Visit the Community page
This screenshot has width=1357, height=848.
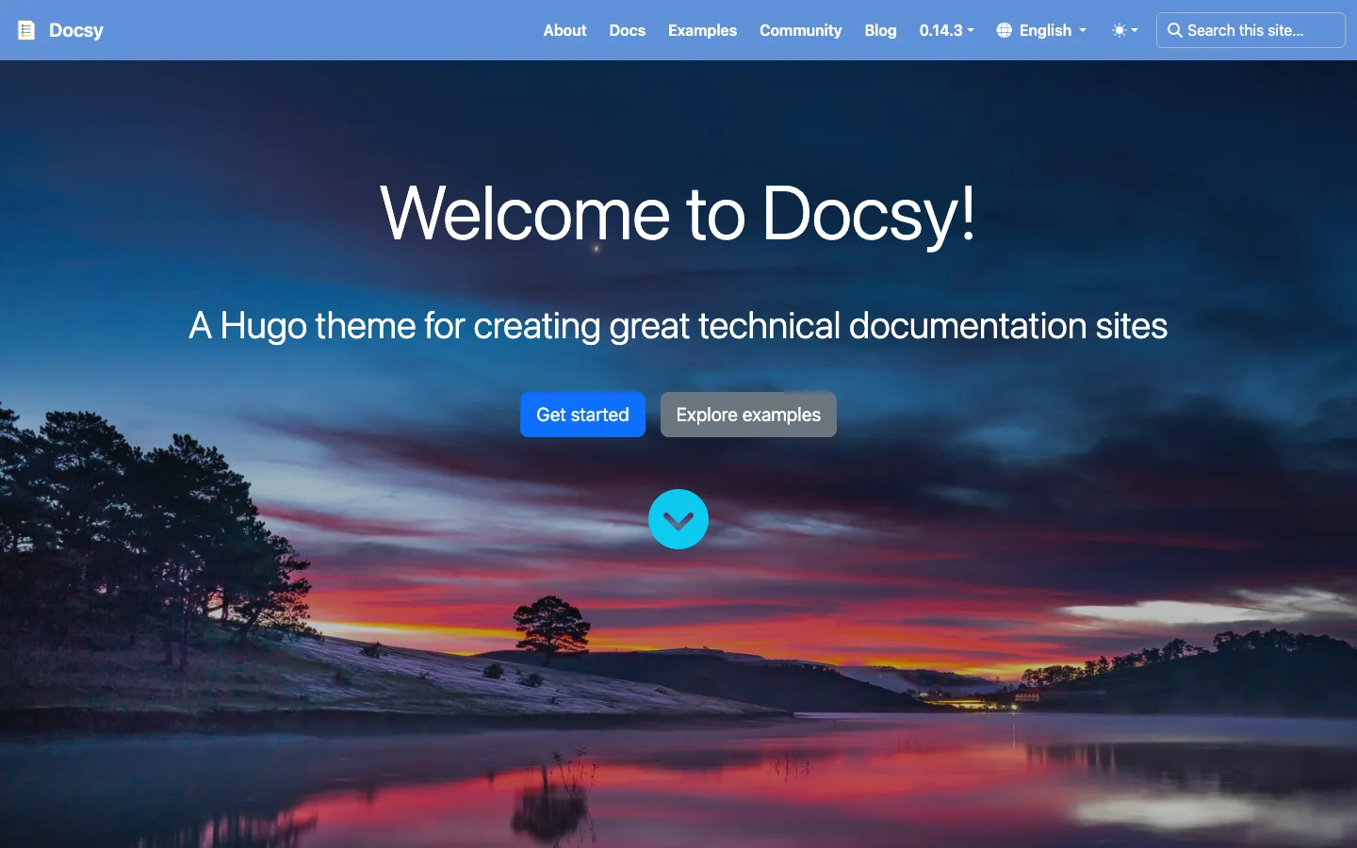(800, 30)
